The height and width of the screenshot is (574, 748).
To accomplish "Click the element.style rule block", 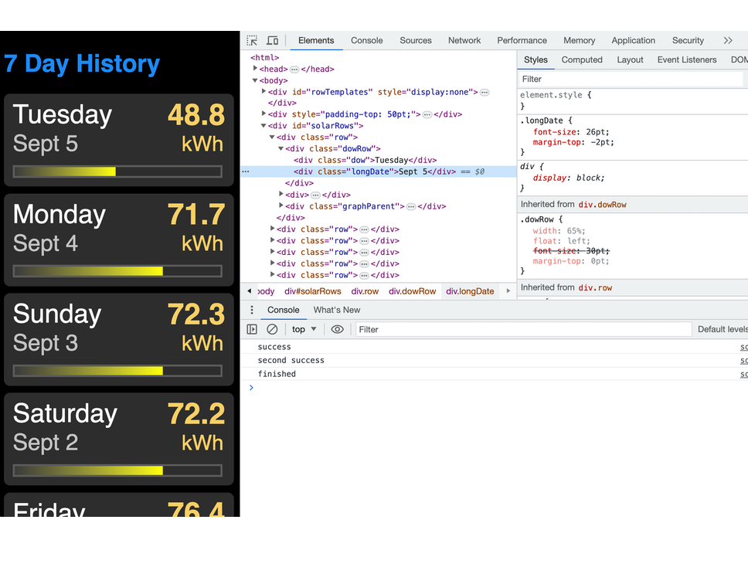I will pos(633,100).
